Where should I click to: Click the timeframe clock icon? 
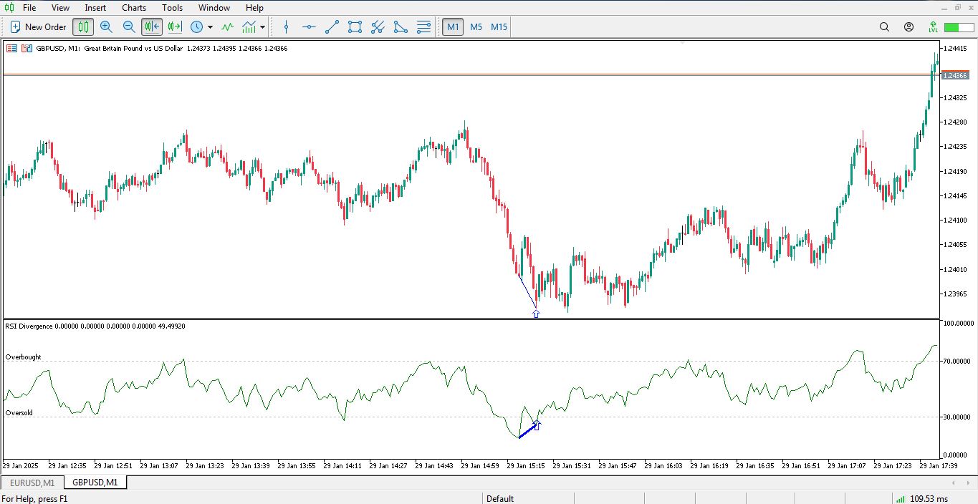pos(196,27)
